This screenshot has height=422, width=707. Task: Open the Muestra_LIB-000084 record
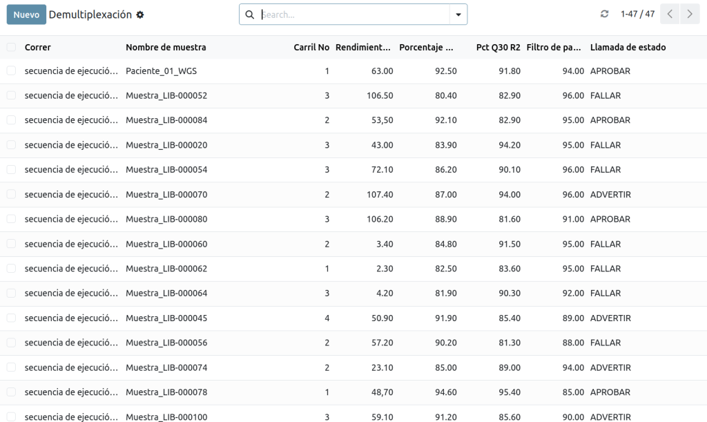click(x=166, y=120)
